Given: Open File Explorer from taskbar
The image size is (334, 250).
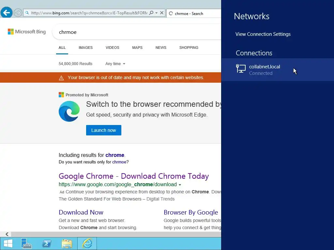Looking at the screenshot, I should coord(67,243).
